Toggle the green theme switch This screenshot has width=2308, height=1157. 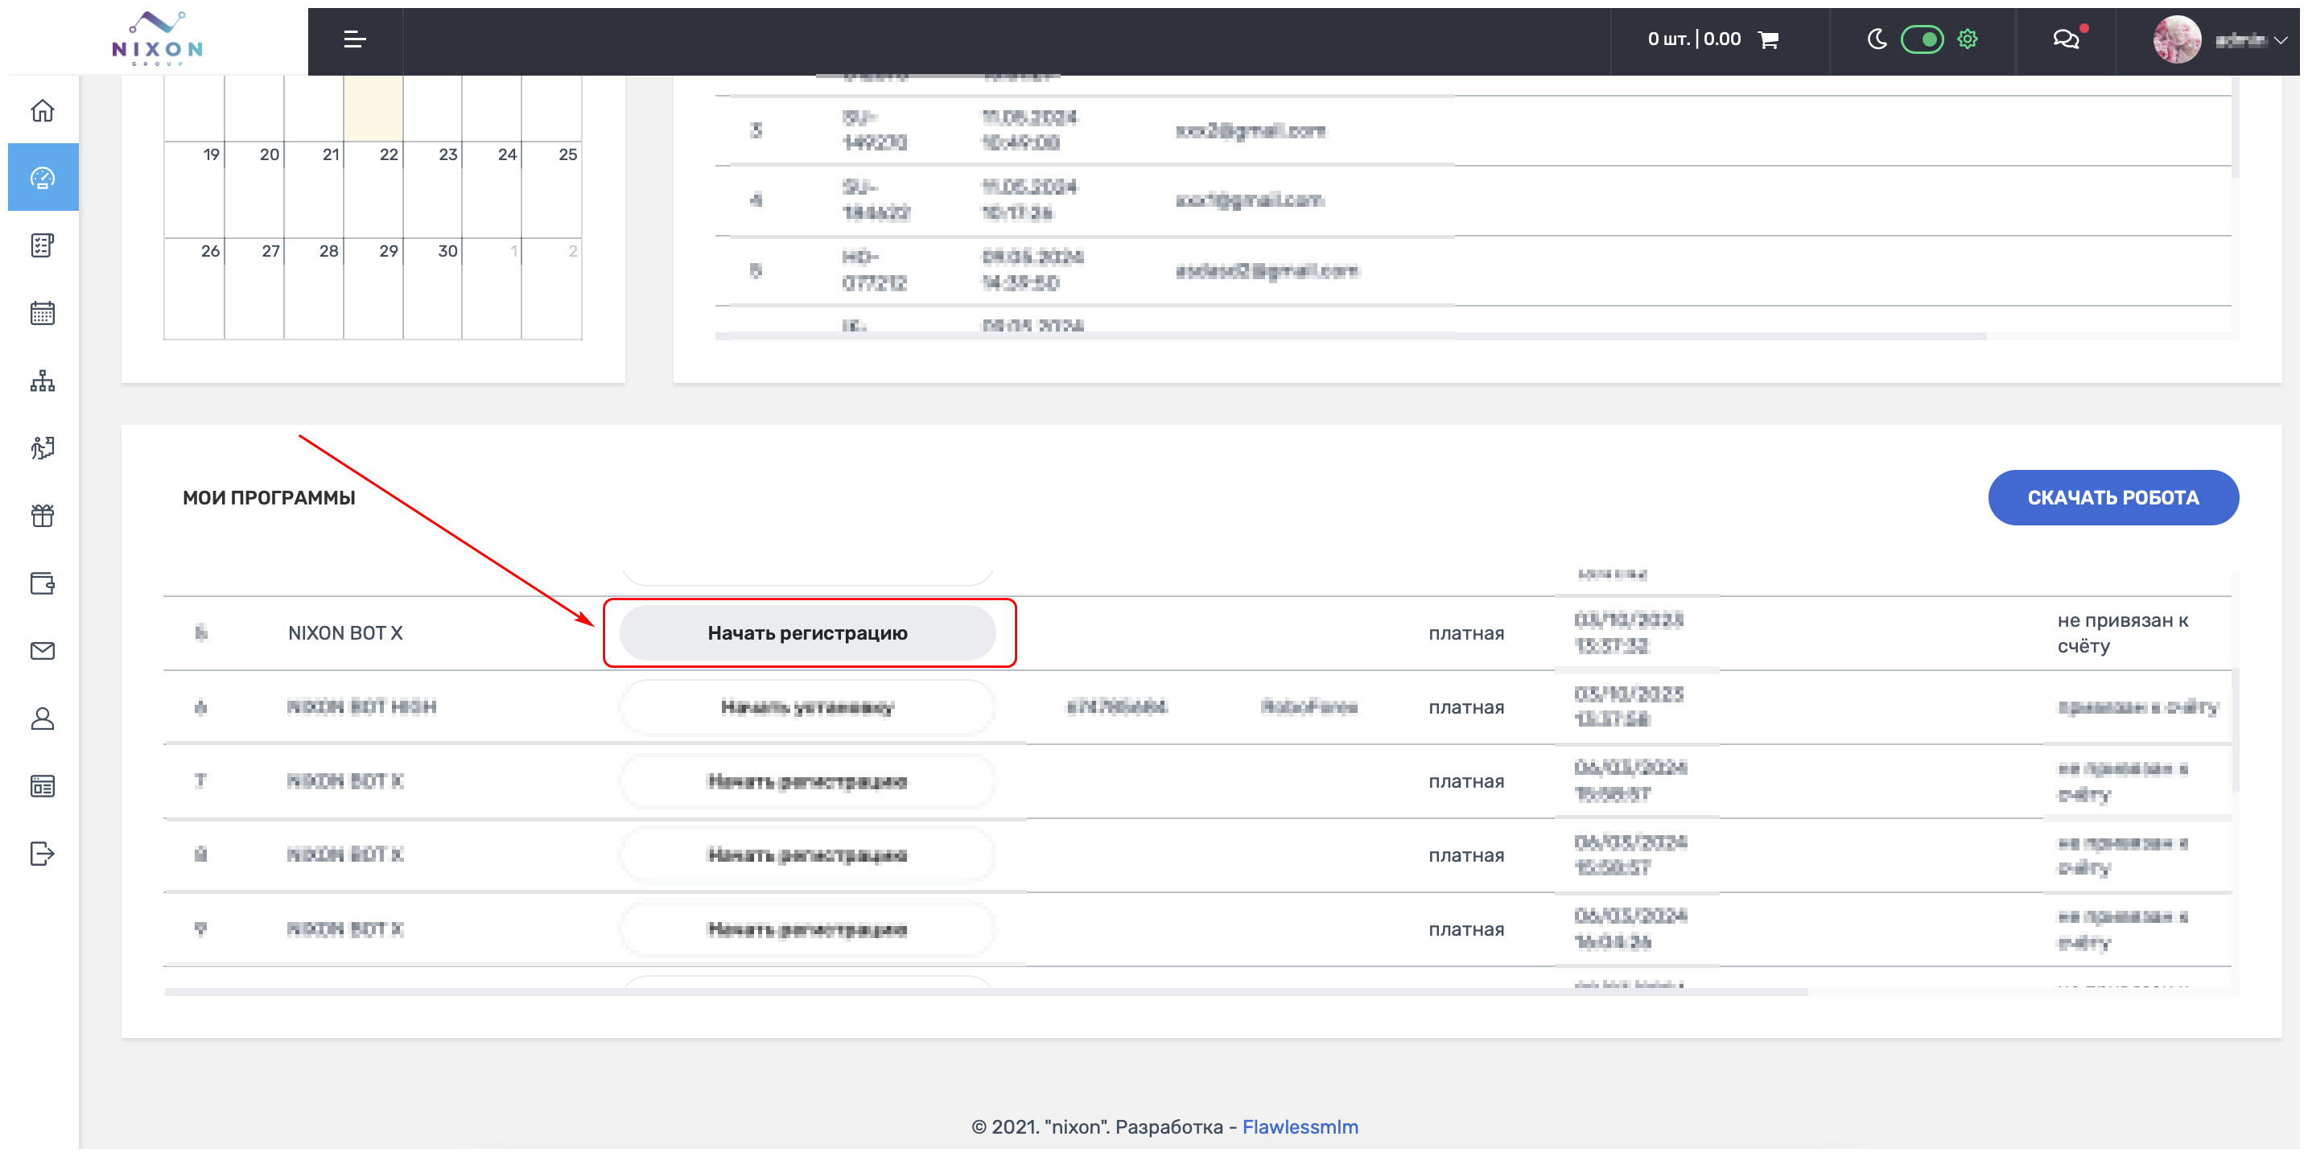click(1922, 39)
